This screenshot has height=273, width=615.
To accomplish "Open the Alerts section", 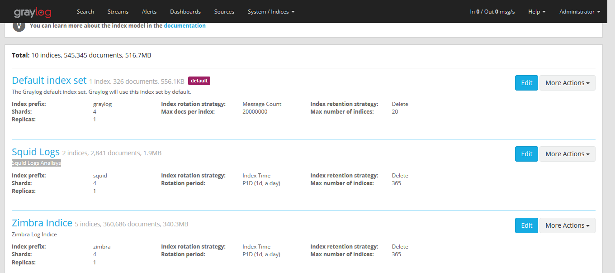I will click(x=149, y=12).
